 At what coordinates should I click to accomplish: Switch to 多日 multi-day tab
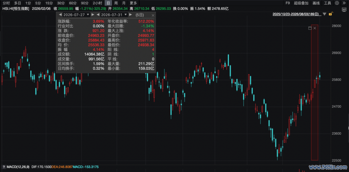pos(17,3)
